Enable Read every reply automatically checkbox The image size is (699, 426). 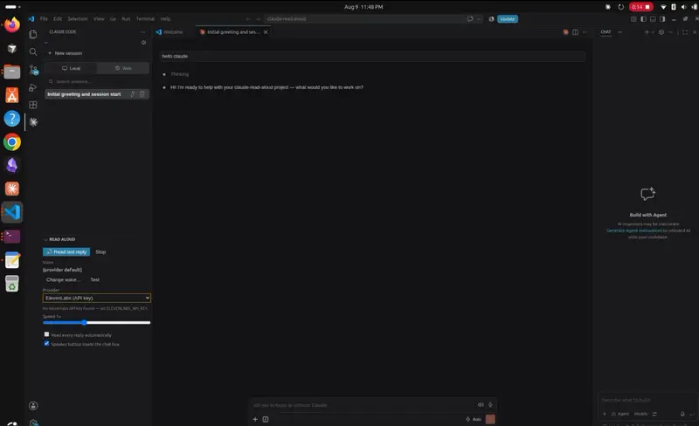tap(46, 334)
